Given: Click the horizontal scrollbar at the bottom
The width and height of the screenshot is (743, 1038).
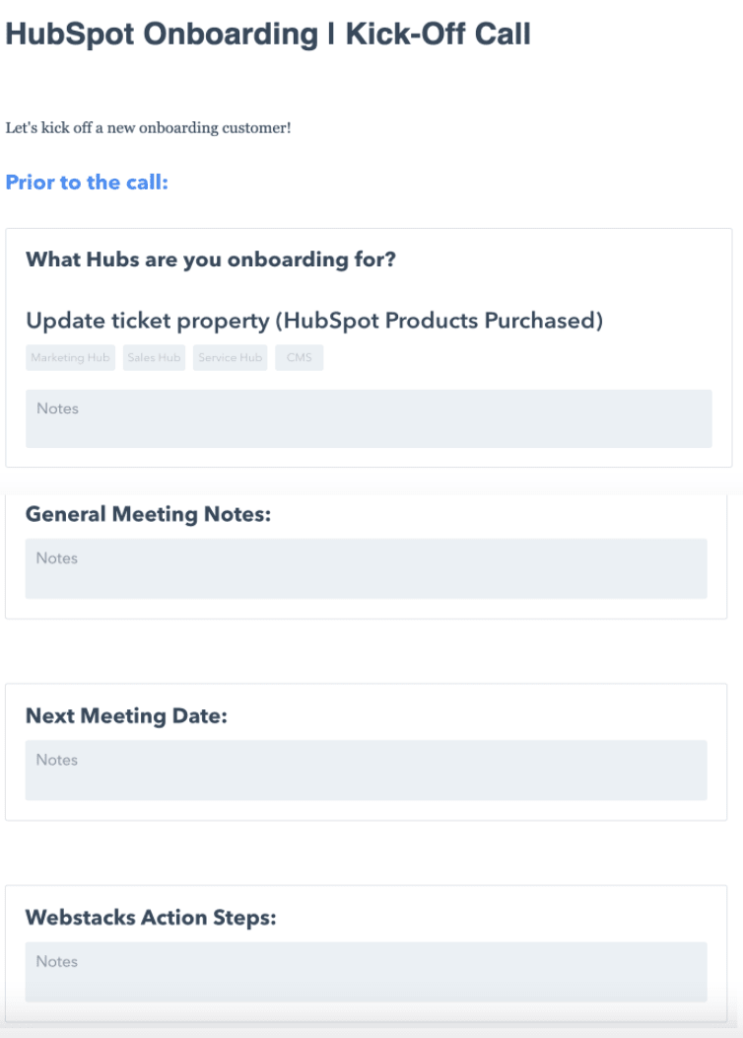Looking at the screenshot, I should coord(371,1031).
